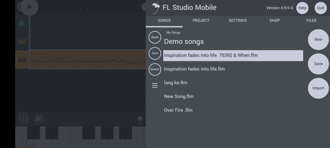Open the SETTINGS tab
330x148 pixels.
238,20
